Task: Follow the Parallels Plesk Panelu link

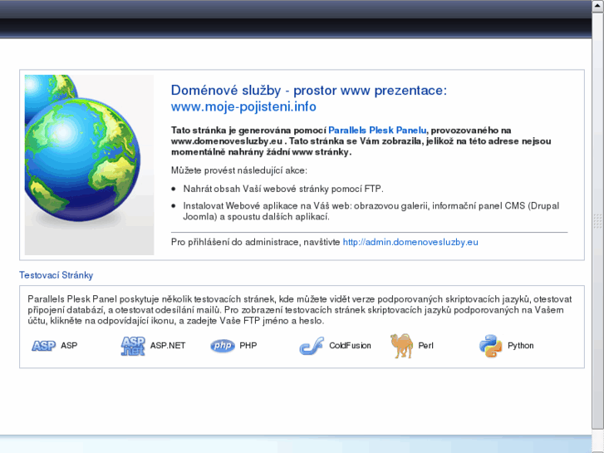Action: point(377,130)
